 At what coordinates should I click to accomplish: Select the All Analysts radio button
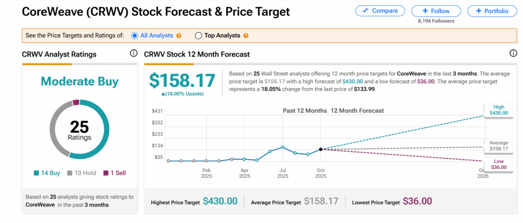[x=135, y=36]
